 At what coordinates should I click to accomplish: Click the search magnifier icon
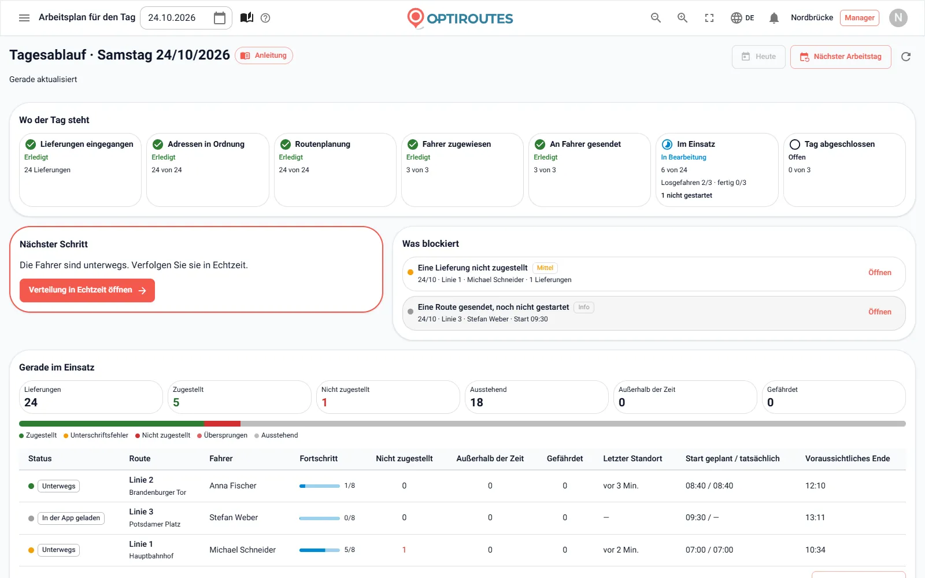[x=656, y=18]
